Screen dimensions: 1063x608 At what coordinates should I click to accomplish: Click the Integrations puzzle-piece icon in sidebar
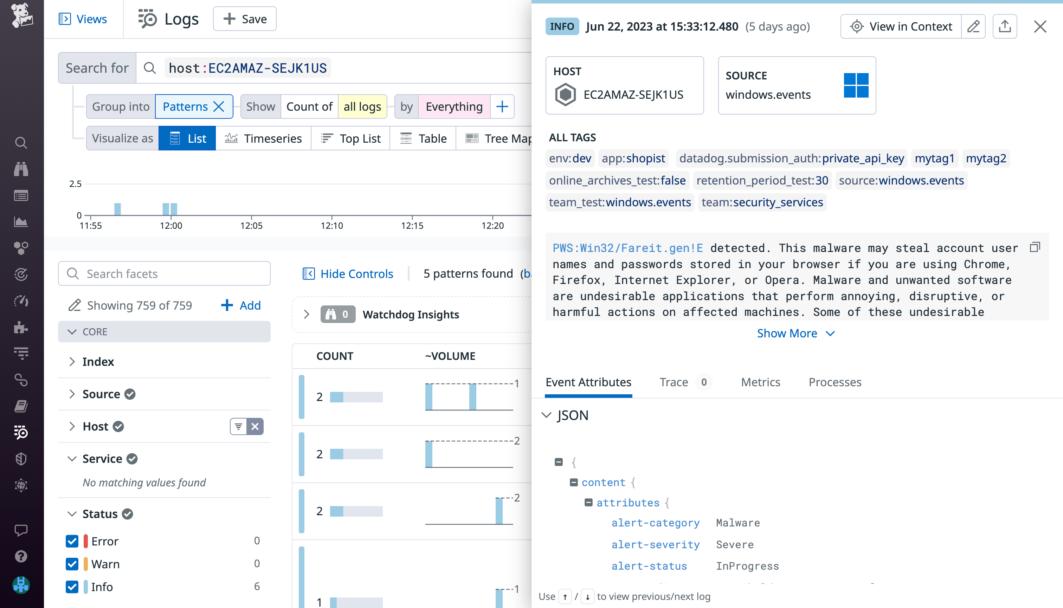tap(20, 328)
